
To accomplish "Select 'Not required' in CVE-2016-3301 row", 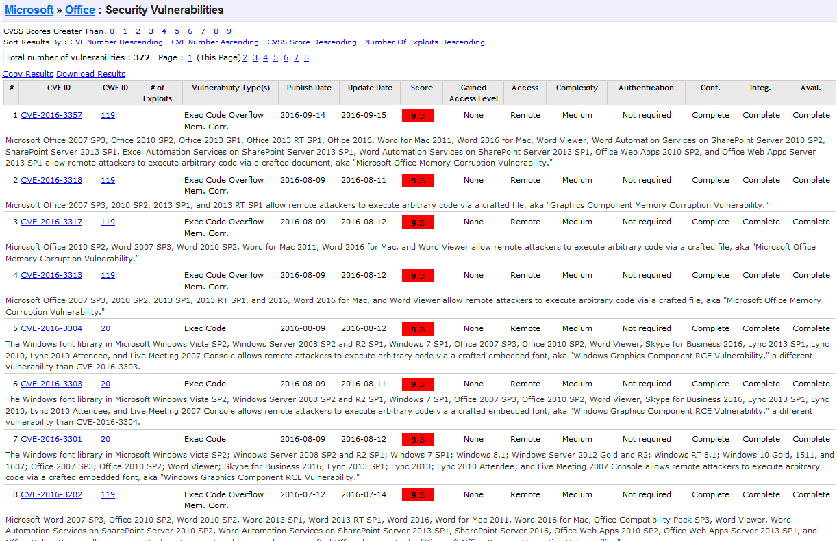I will pos(647,440).
